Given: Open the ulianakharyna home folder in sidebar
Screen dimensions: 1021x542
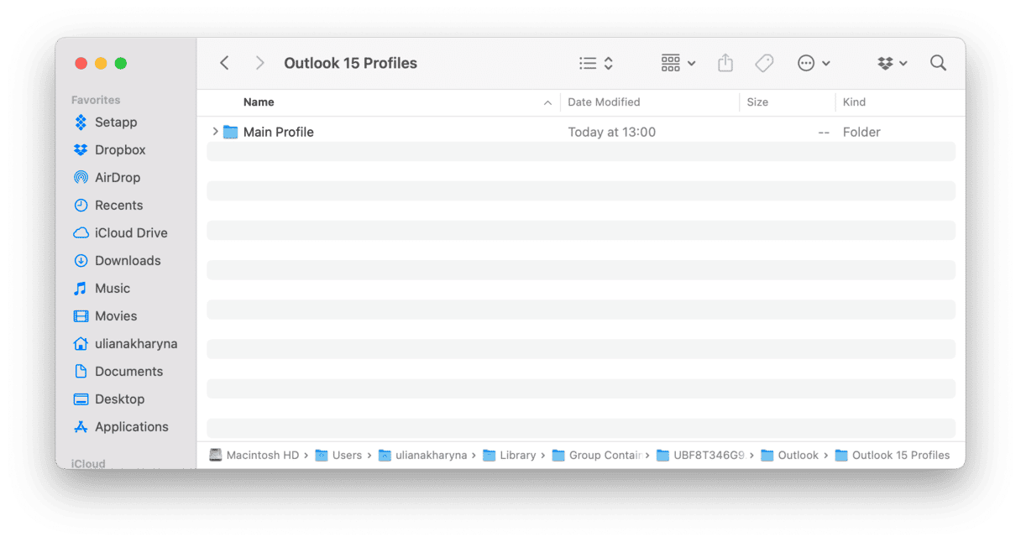Looking at the screenshot, I should (x=126, y=344).
